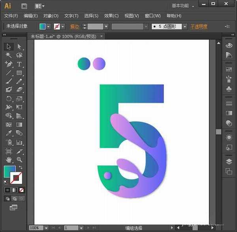Select the Zoom magnifier tool
237x232 pixels.
pyautogui.click(x=19, y=160)
